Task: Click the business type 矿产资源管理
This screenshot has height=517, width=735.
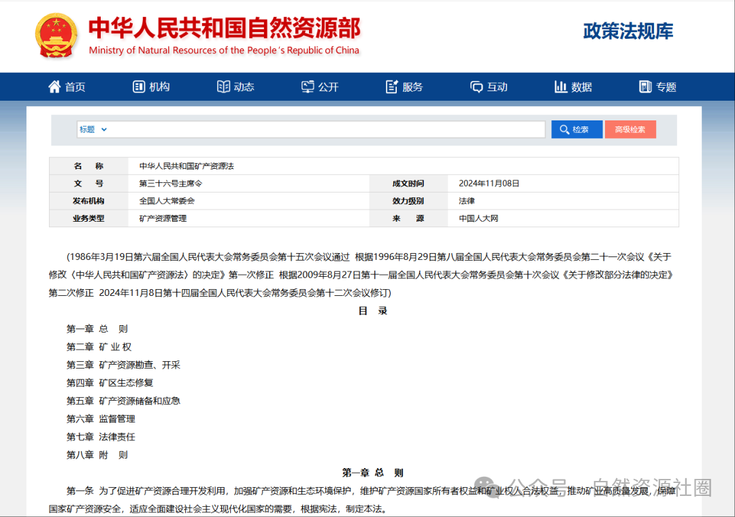Action: pyautogui.click(x=163, y=218)
